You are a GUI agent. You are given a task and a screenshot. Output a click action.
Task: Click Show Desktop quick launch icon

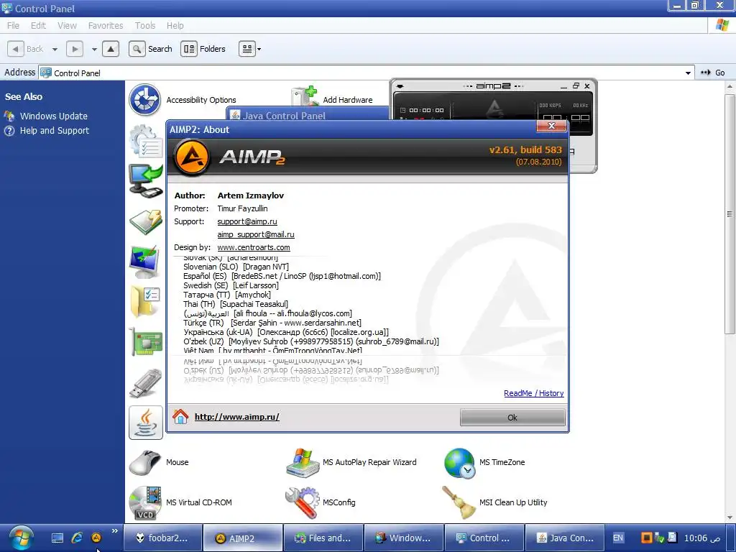click(57, 538)
